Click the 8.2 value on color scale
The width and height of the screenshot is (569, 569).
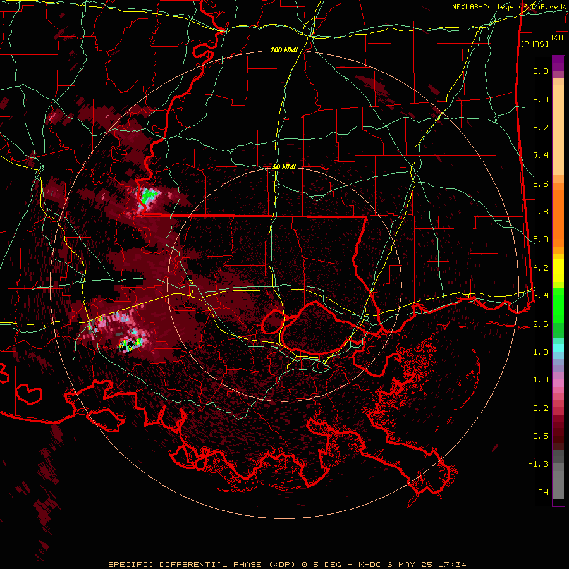click(541, 127)
